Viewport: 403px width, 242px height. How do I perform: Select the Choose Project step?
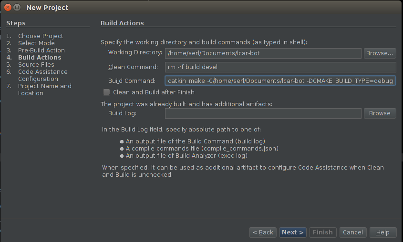coord(41,36)
